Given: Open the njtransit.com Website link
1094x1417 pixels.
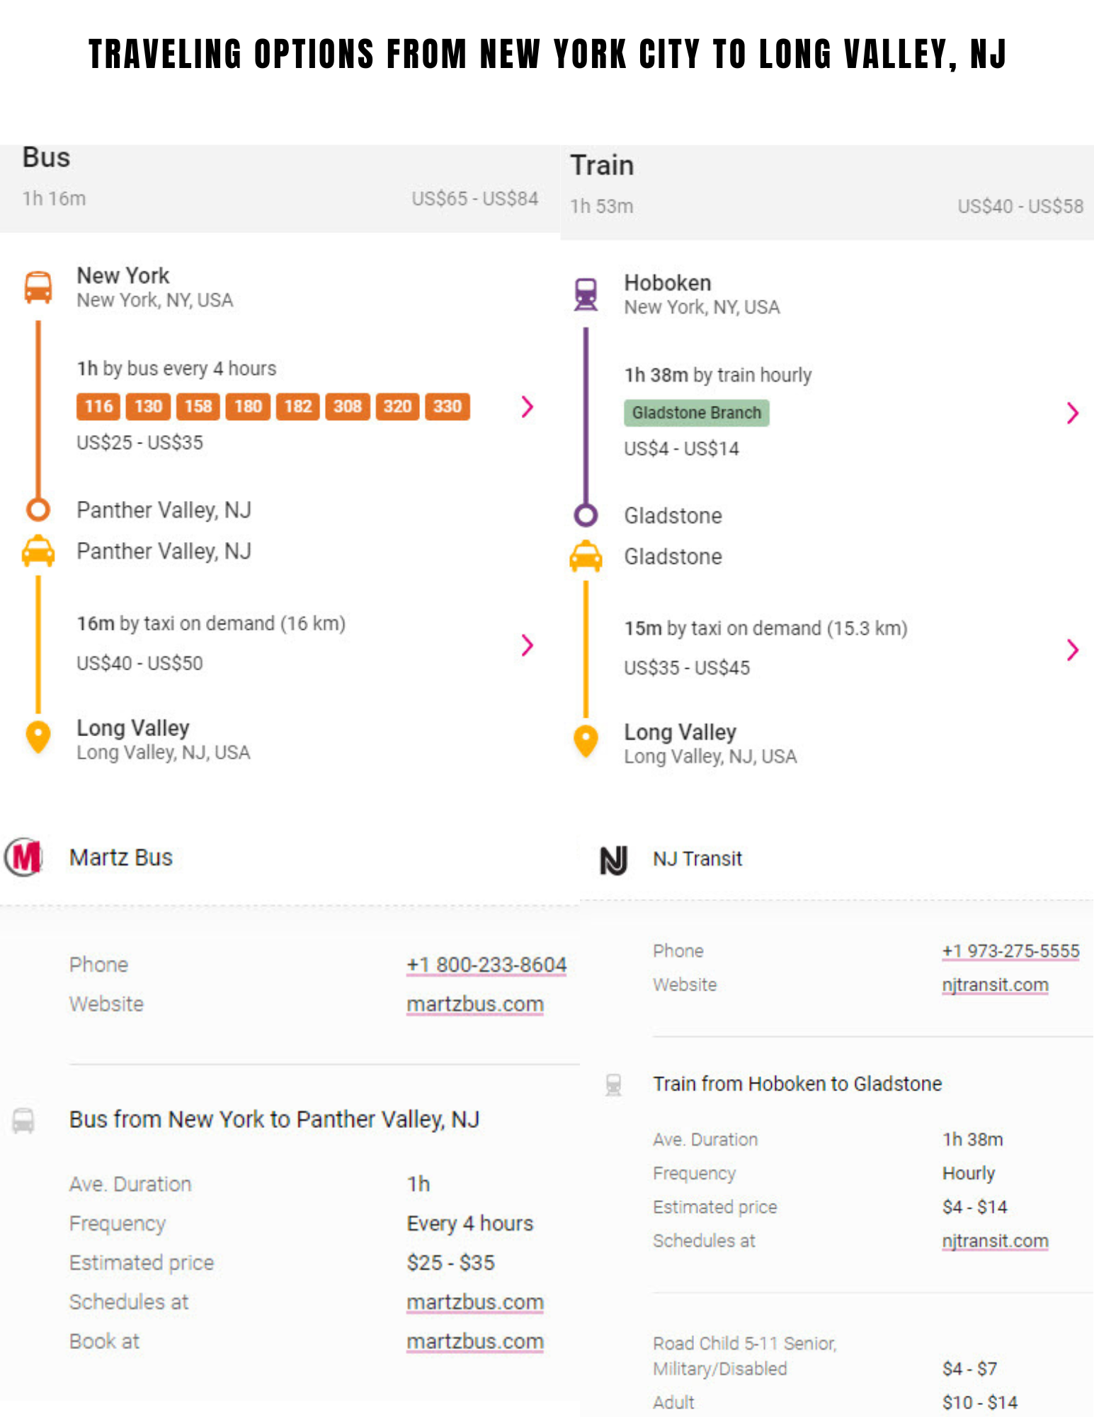Looking at the screenshot, I should [x=995, y=985].
